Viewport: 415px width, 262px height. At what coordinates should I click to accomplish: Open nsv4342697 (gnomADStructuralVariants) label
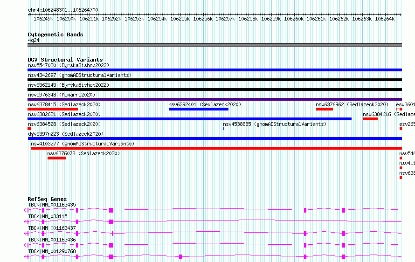pyautogui.click(x=80, y=75)
